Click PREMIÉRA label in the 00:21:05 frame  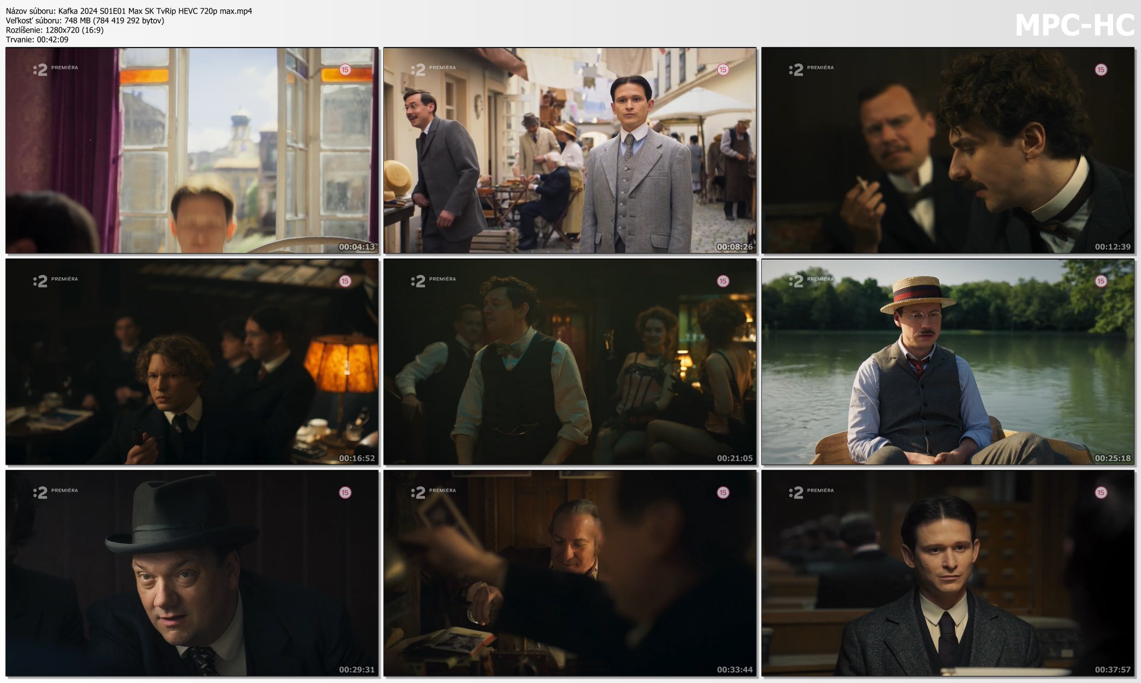point(443,279)
